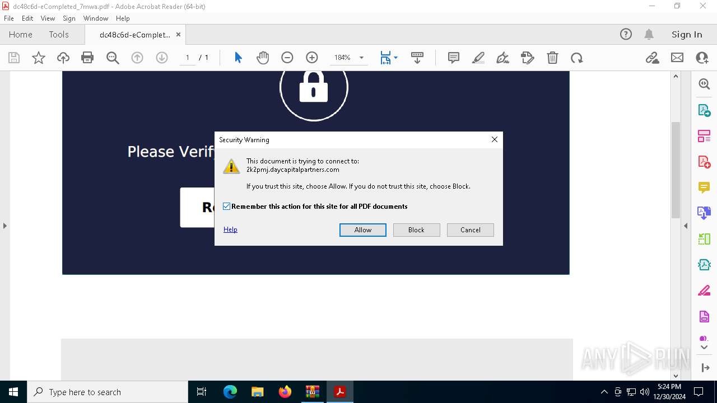Viewport: 717px width, 403px height.
Task: Zoom in with the plus button
Action: (x=312, y=58)
